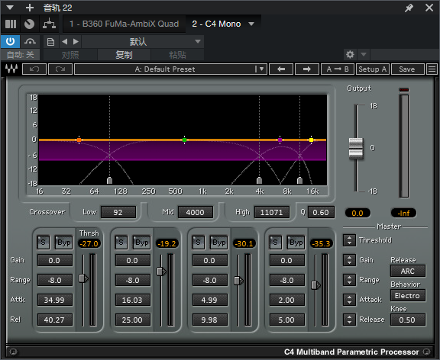Switch to B360 FuMa-AmbiX Quad tab
This screenshot has height=360, width=440.
coord(124,24)
